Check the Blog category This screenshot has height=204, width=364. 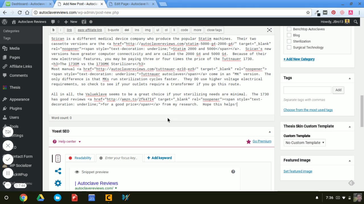click(289, 35)
